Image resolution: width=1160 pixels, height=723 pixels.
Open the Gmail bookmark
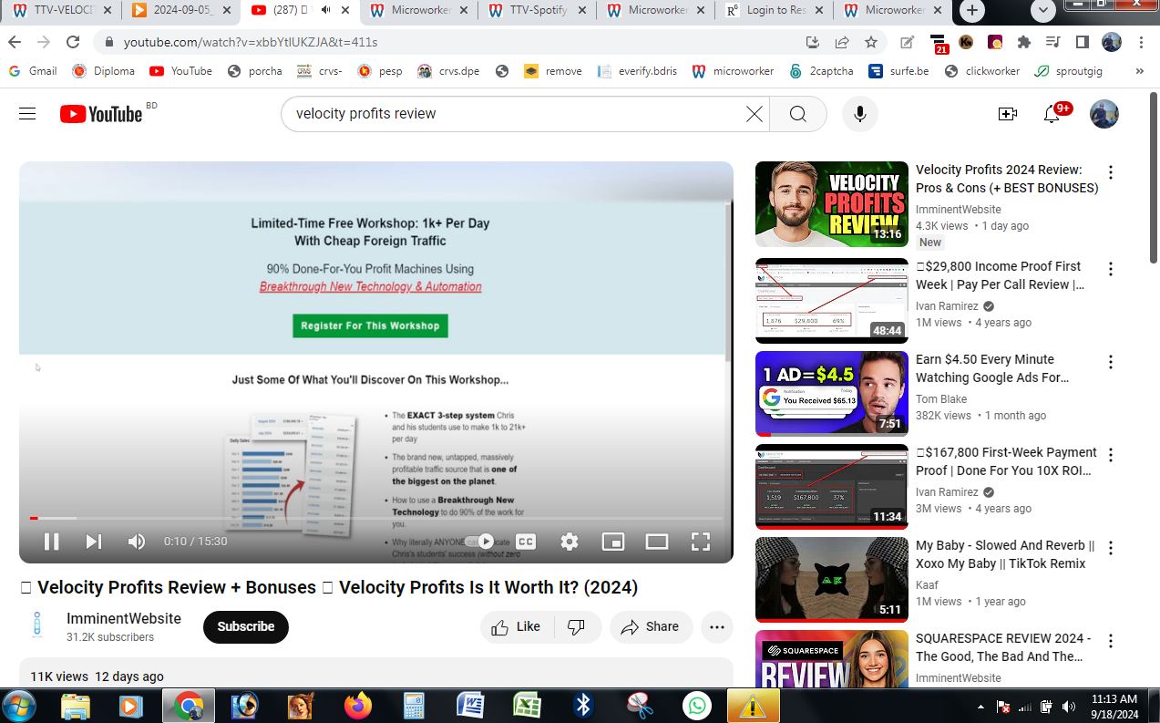[x=33, y=71]
